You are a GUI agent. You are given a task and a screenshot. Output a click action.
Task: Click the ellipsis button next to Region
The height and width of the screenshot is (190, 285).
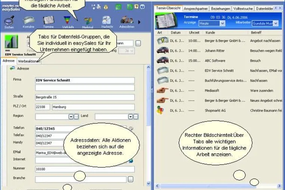[x=76, y=117]
